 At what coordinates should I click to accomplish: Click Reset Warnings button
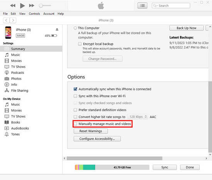(91, 131)
